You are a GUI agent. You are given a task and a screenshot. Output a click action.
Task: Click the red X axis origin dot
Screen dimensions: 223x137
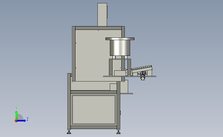tap(16, 121)
